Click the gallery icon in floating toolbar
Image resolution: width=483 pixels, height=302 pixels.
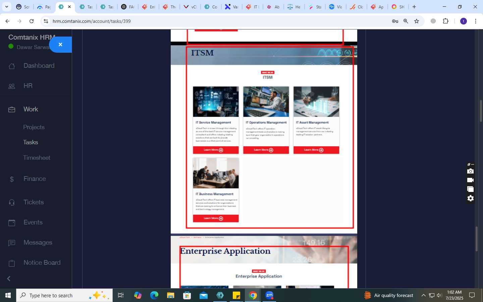click(471, 189)
